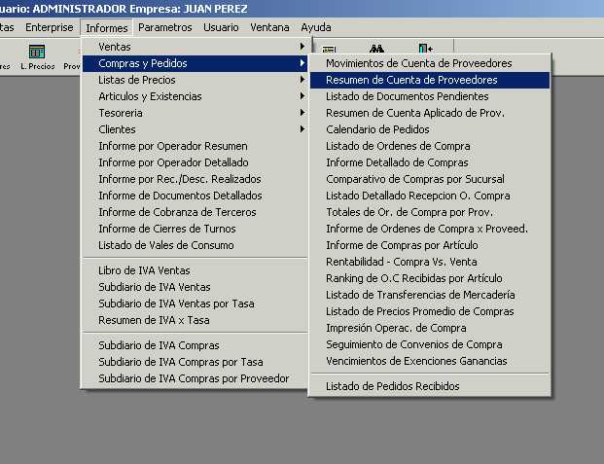Open Subdiario de IVA Compras por Tasa
The image size is (604, 464).
tap(195, 362)
